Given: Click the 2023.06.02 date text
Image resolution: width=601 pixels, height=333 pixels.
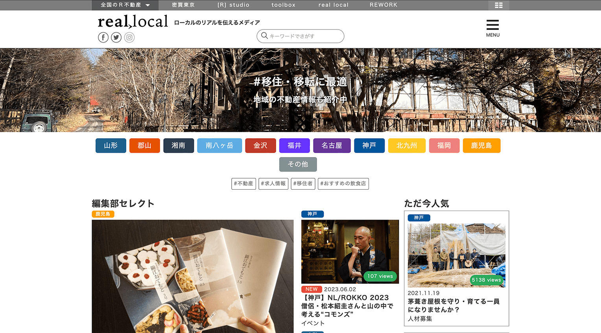Looking at the screenshot, I should click(340, 289).
